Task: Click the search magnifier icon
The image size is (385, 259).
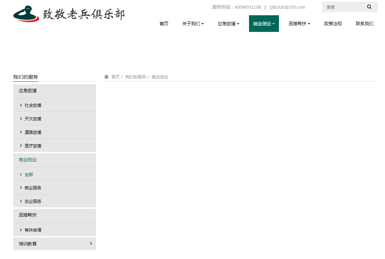Action: (x=369, y=7)
